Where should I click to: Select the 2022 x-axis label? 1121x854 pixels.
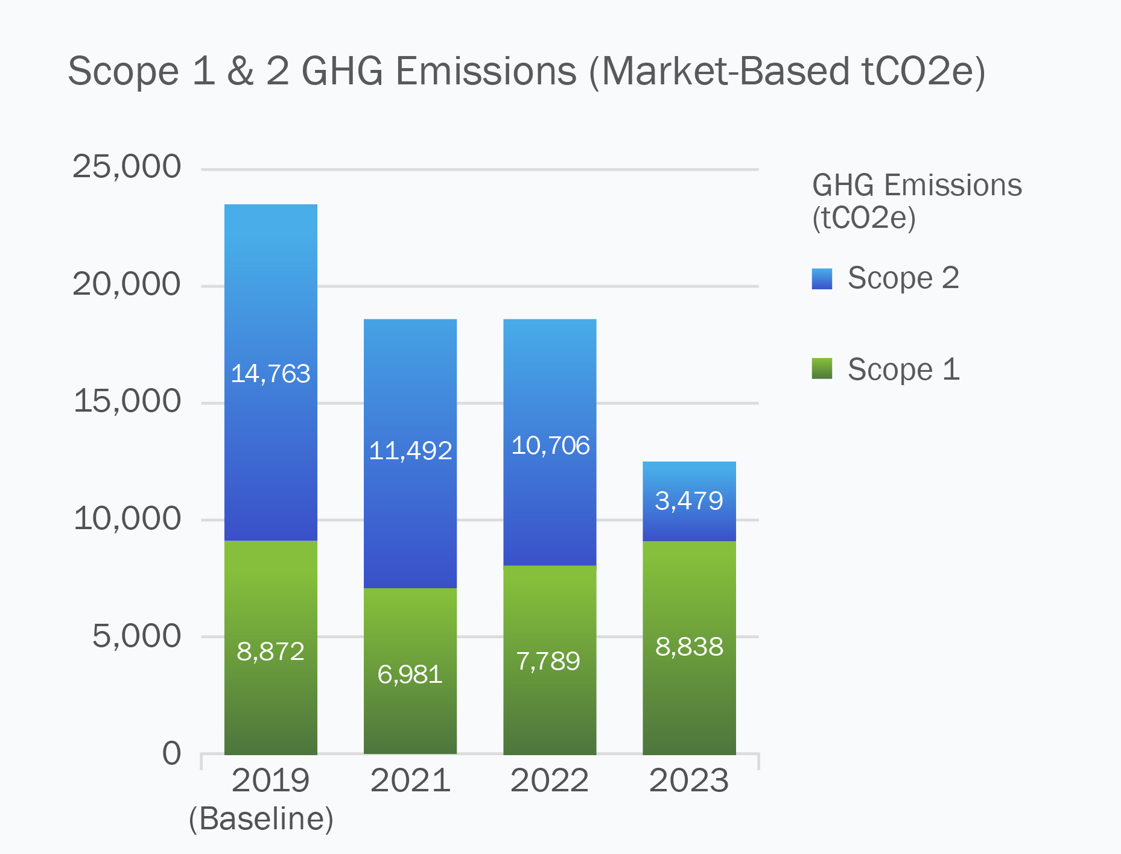click(x=550, y=781)
